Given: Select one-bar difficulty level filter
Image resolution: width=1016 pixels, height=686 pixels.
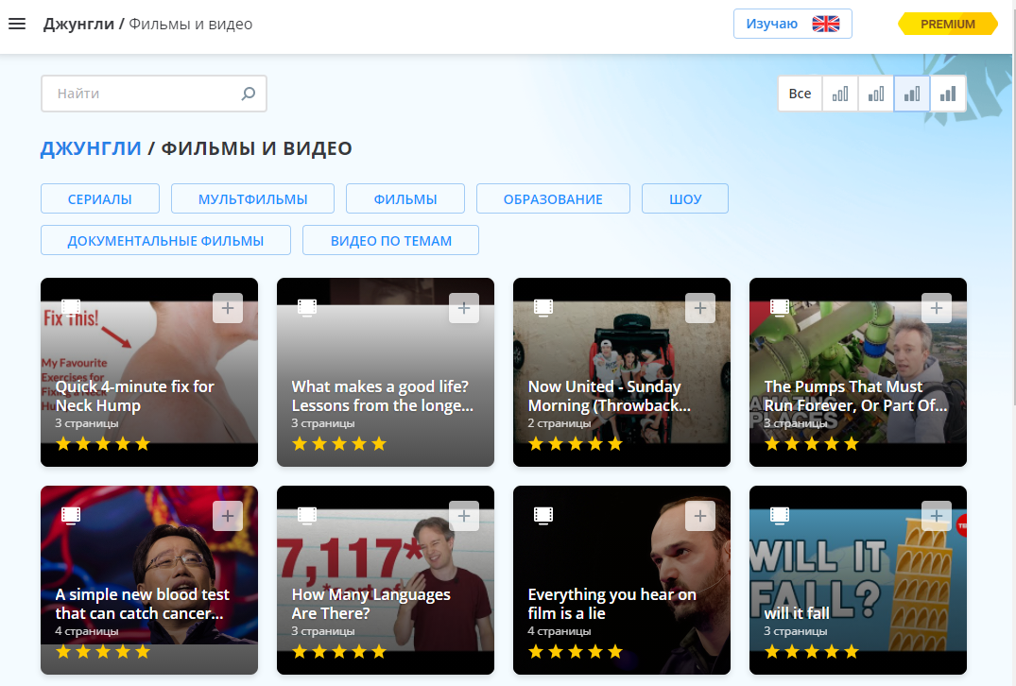Looking at the screenshot, I should [840, 94].
